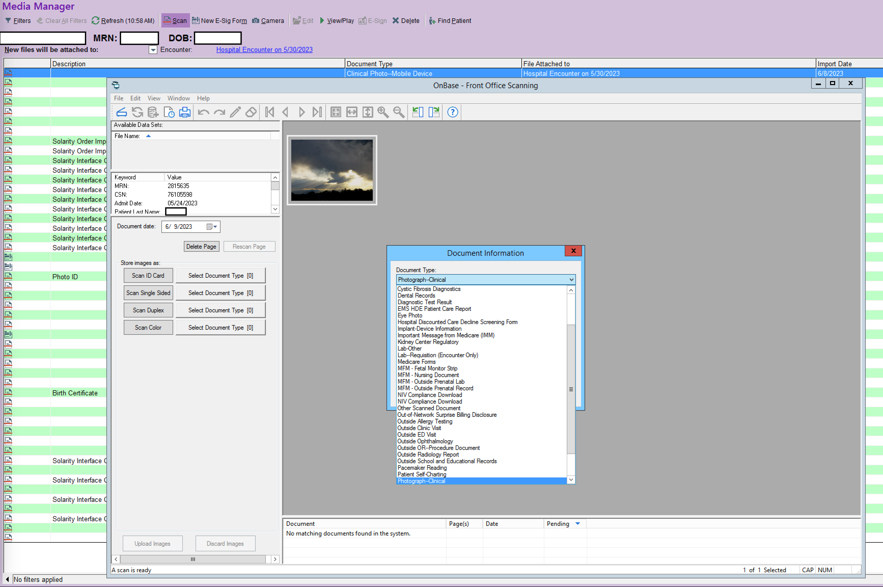Open the Document date calendar dropdown
Screen dimensions: 883x587
212,227
